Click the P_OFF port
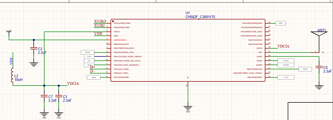The width and height of the screenshot is (333, 120). coord(286,77)
